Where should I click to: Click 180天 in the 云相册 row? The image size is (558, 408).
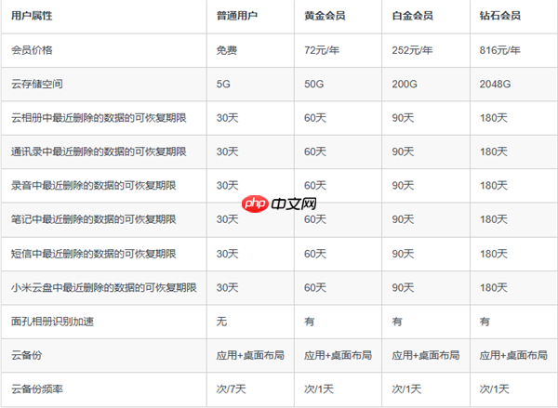point(493,118)
